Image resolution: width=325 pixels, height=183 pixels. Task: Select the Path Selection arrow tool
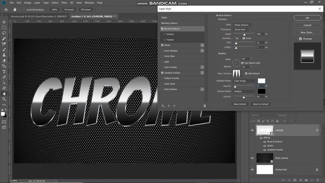pyautogui.click(x=4, y=83)
